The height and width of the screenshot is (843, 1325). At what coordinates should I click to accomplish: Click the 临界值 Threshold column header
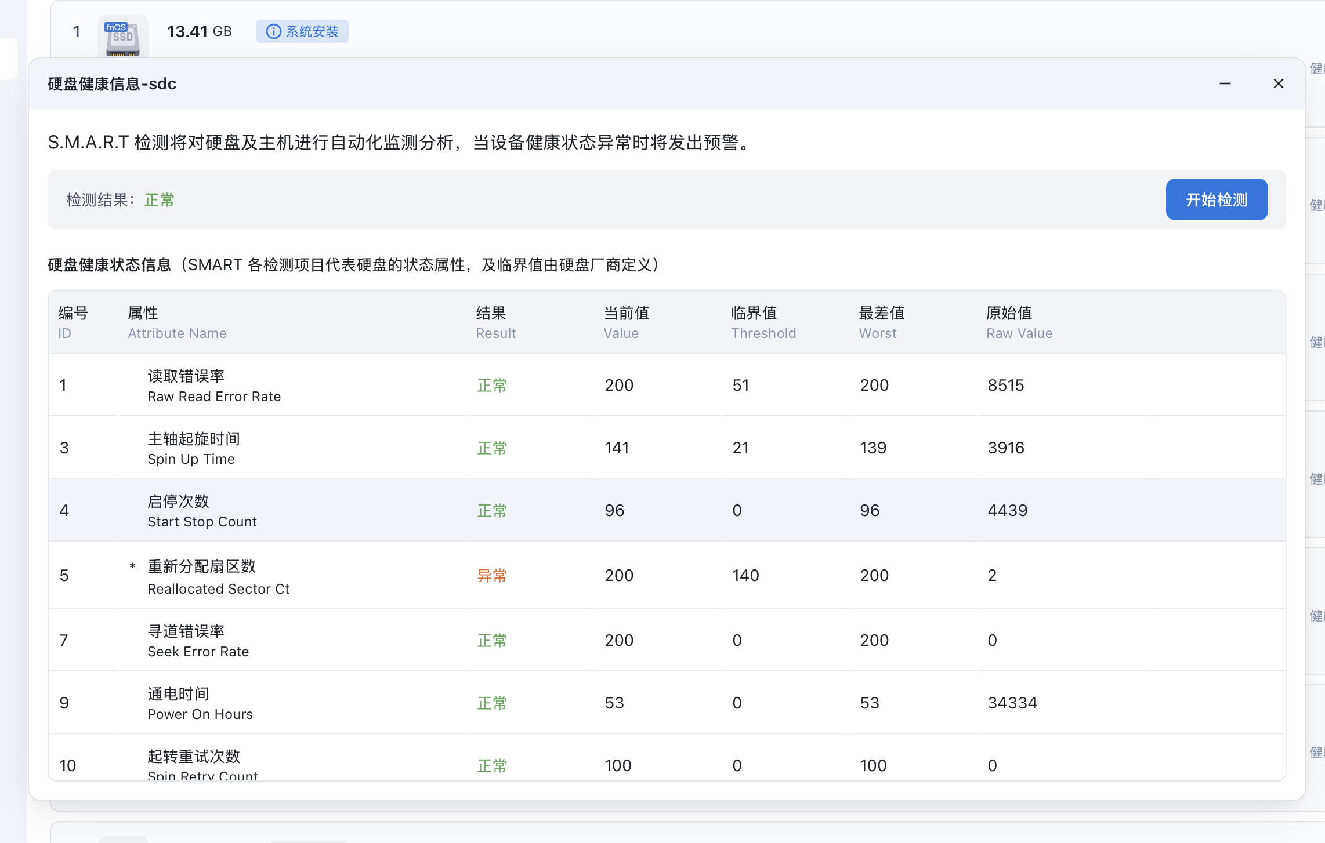click(x=763, y=322)
